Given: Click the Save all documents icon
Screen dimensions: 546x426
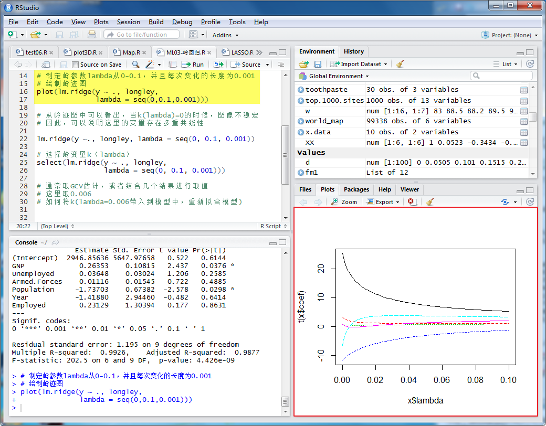Looking at the screenshot, I should (x=74, y=35).
